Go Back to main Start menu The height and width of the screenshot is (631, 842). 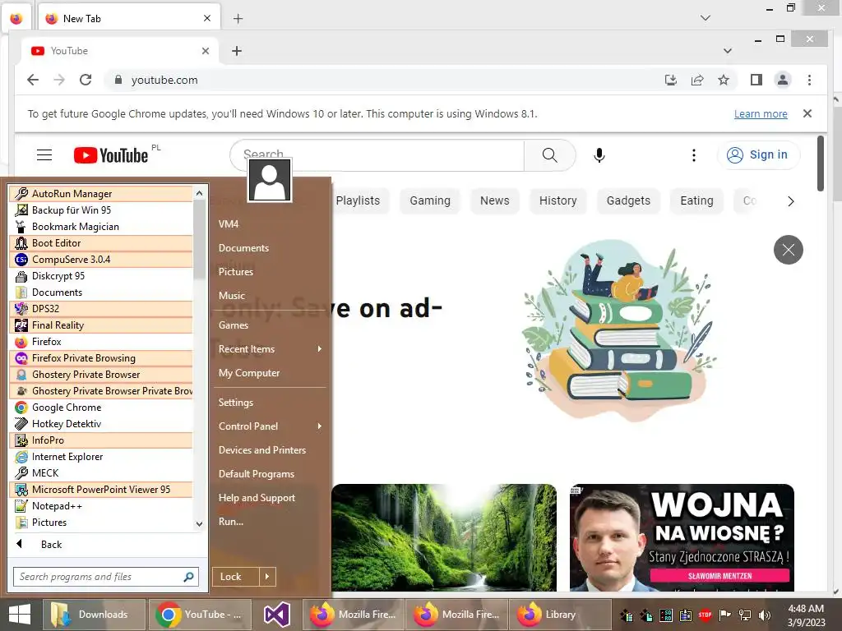point(52,545)
